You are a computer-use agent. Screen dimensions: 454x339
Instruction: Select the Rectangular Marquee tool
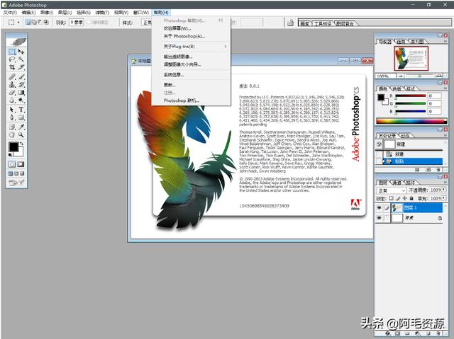click(x=12, y=52)
